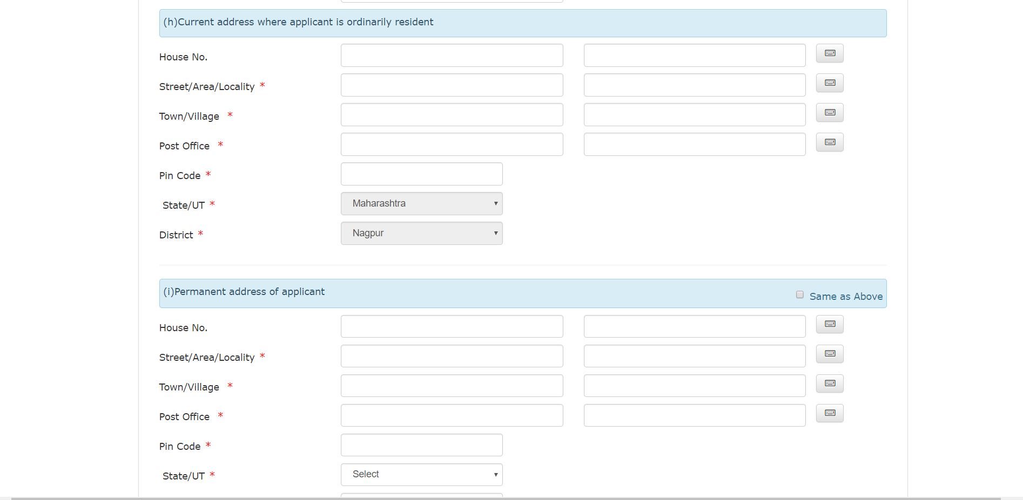Screen dimensions: 1023x500
Task: Open virtual keyboard for permanent Street/Area/Locality
Action: pos(830,354)
